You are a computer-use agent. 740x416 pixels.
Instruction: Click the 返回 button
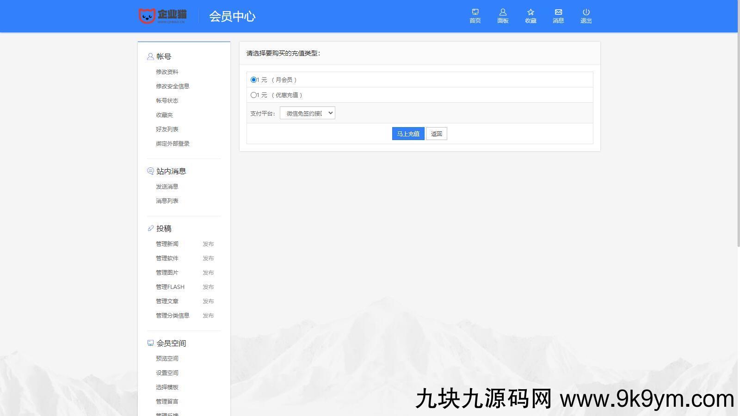436,134
